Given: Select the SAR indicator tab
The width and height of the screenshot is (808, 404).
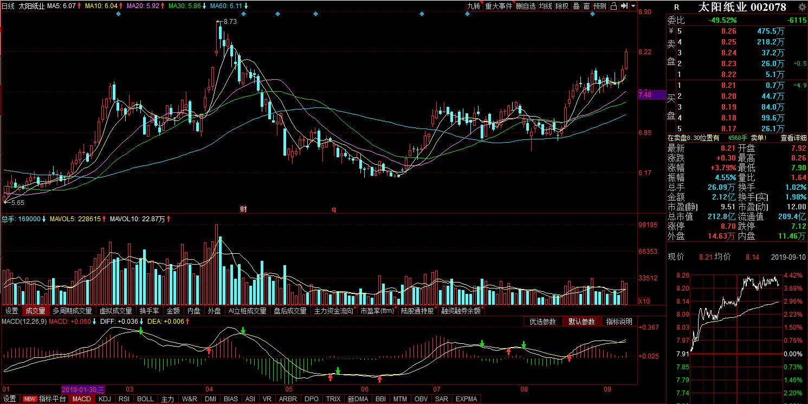Looking at the screenshot, I should click(x=442, y=399).
